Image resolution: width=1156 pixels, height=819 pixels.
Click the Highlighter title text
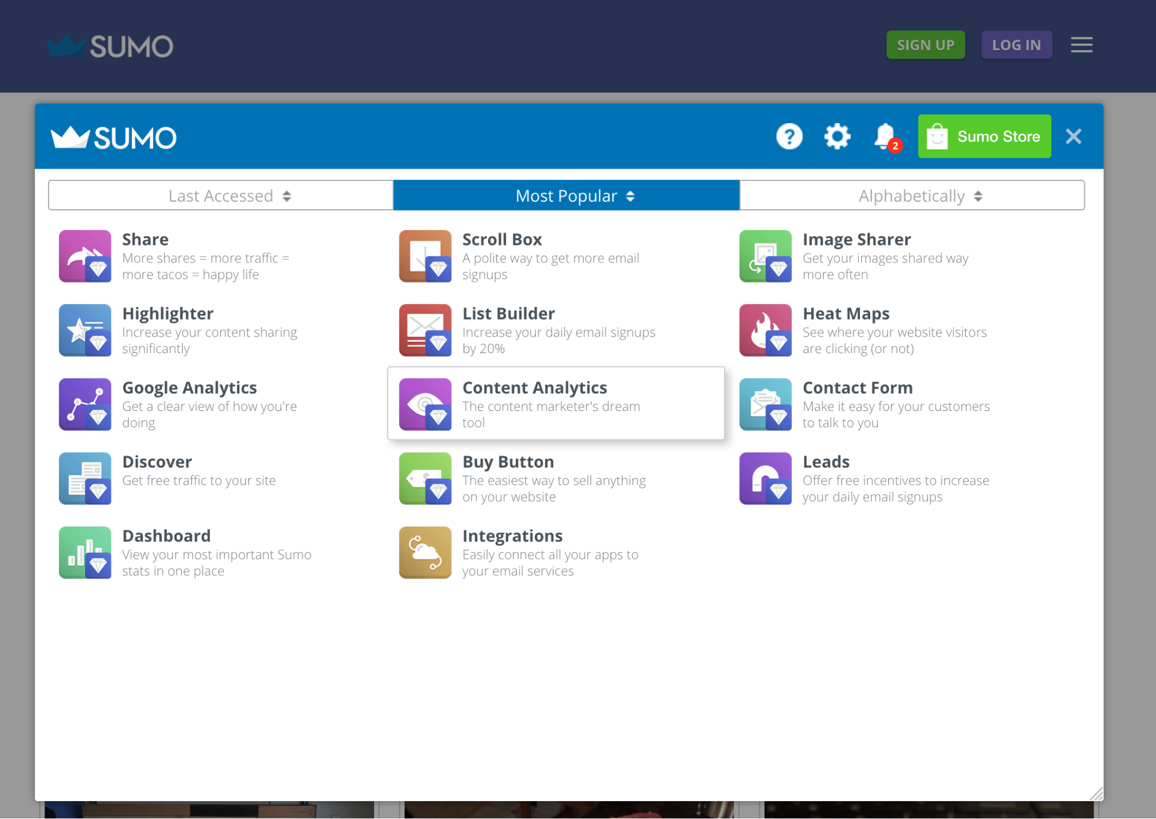[x=168, y=313]
